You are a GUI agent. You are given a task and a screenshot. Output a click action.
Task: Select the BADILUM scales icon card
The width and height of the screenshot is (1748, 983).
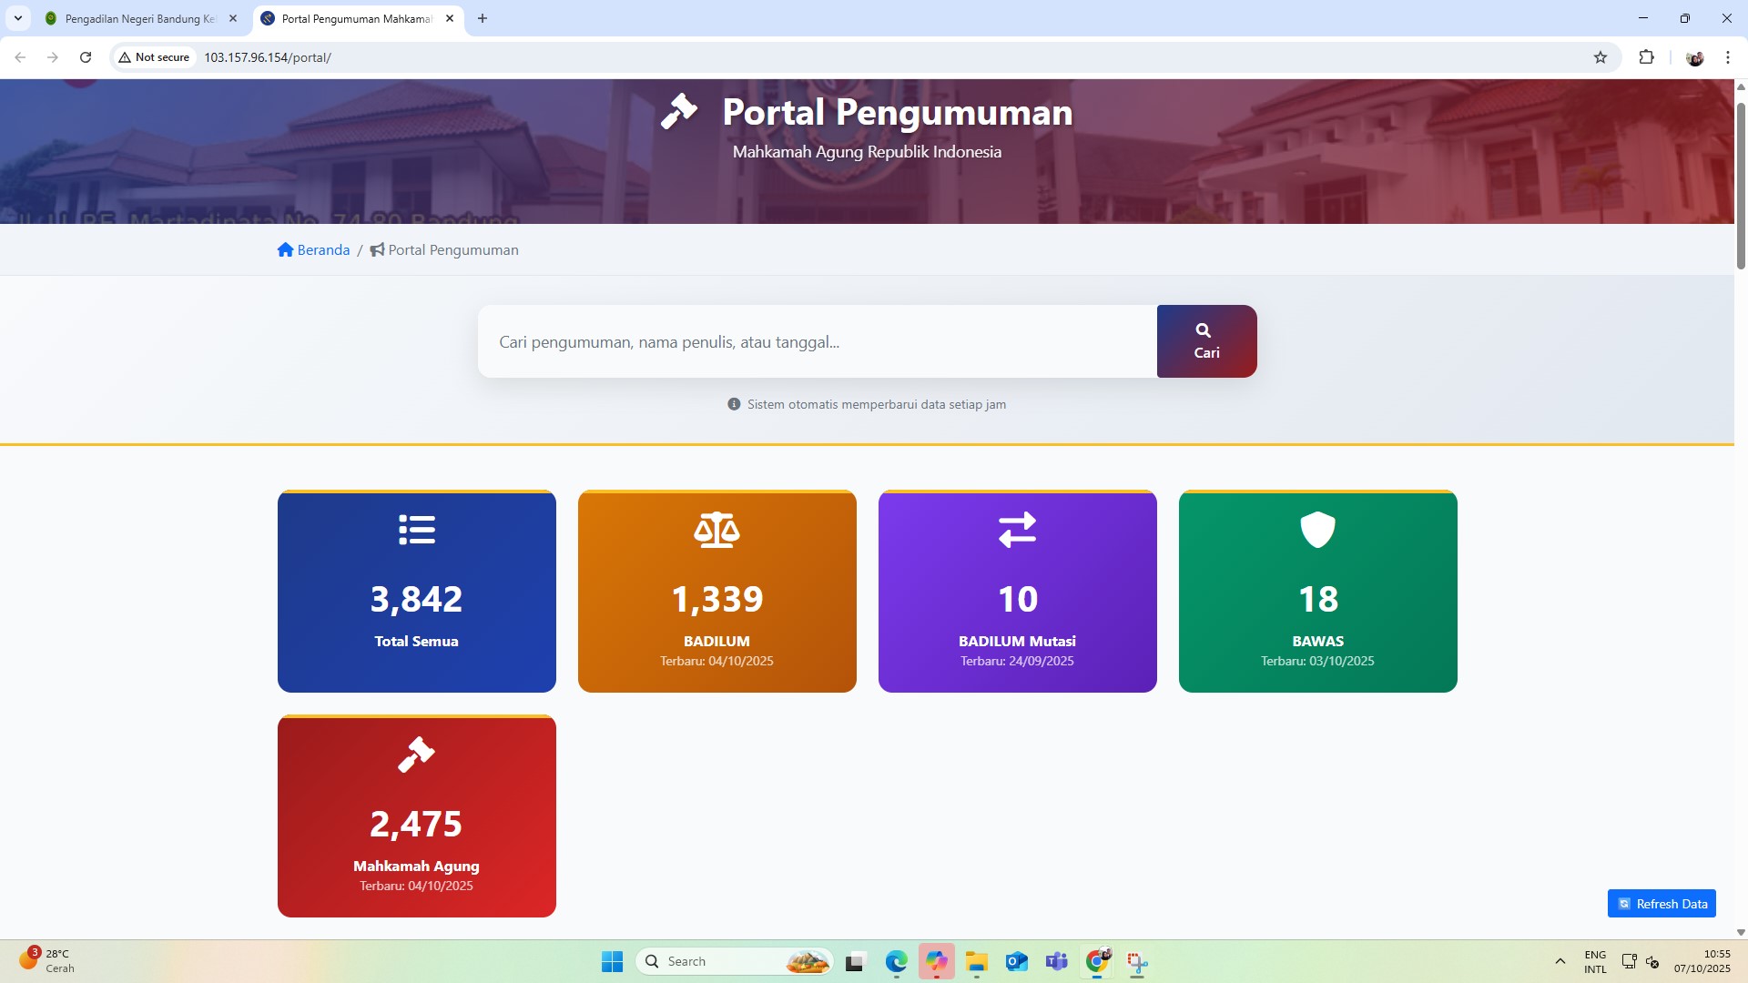pyautogui.click(x=716, y=592)
